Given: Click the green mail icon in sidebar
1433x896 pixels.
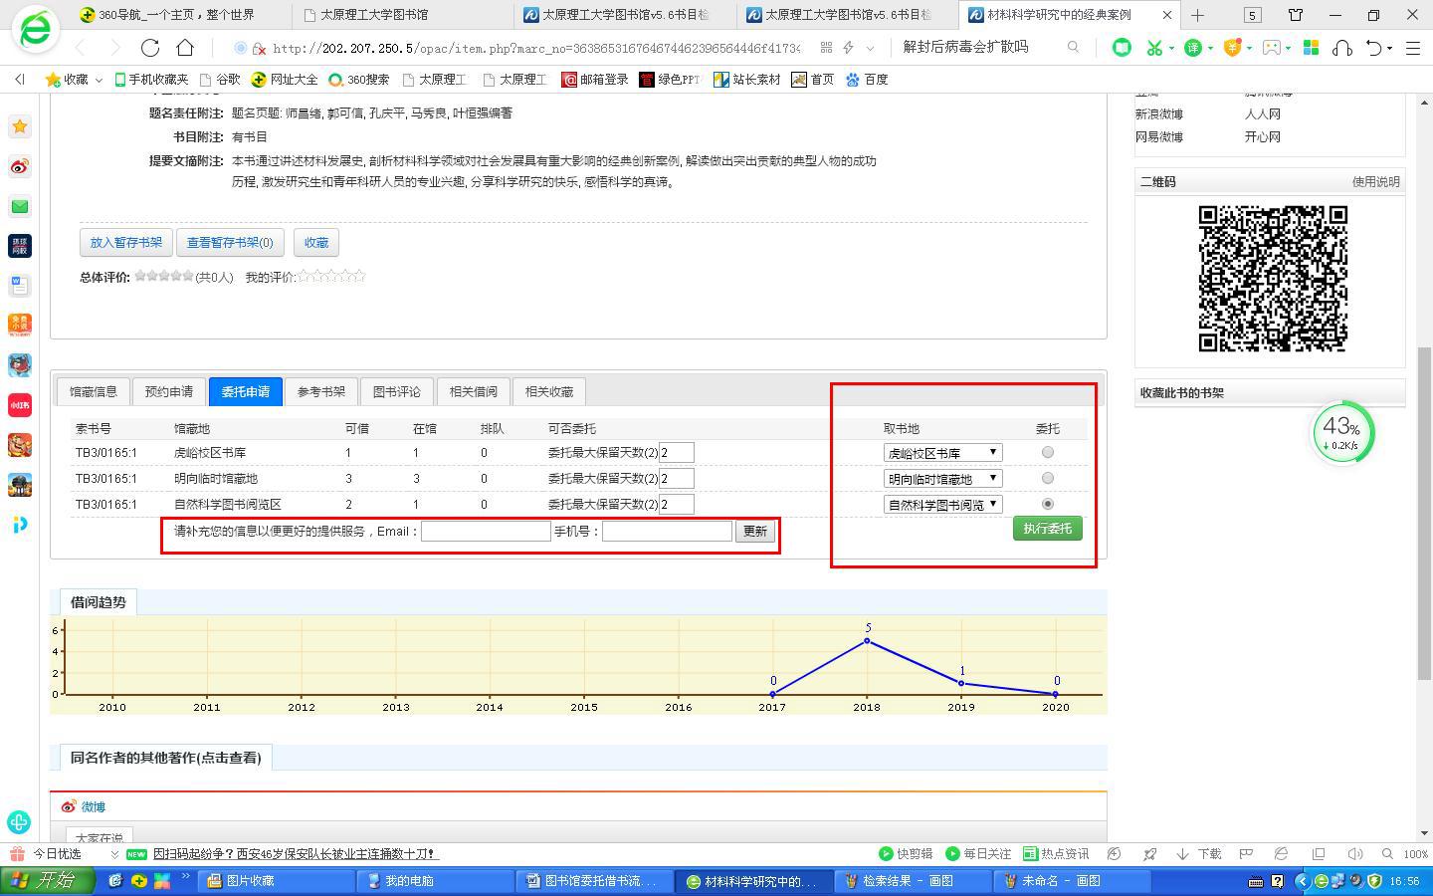Looking at the screenshot, I should point(20,206).
